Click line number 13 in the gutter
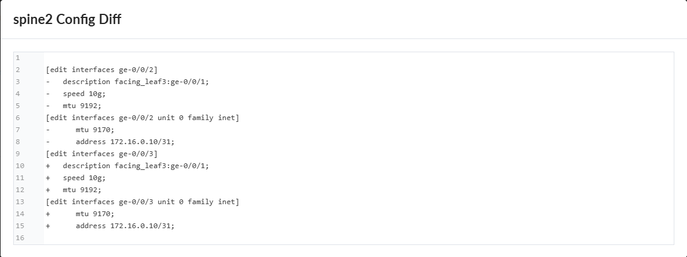Image resolution: width=687 pixels, height=257 pixels. coord(19,202)
